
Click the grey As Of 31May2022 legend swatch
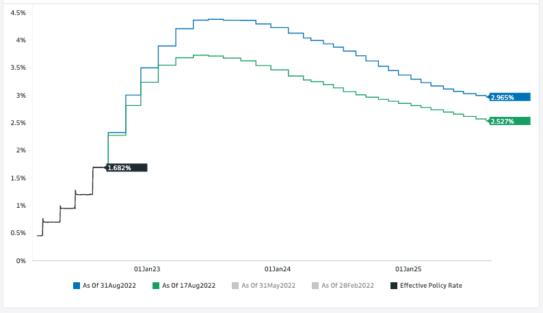coord(235,285)
